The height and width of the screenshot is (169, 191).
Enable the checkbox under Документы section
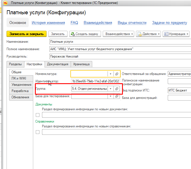[38, 115]
